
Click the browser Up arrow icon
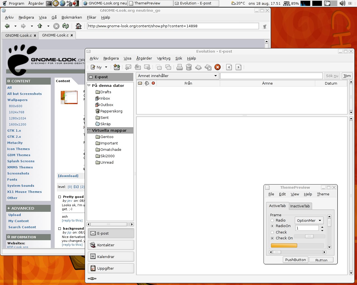(x=40, y=26)
